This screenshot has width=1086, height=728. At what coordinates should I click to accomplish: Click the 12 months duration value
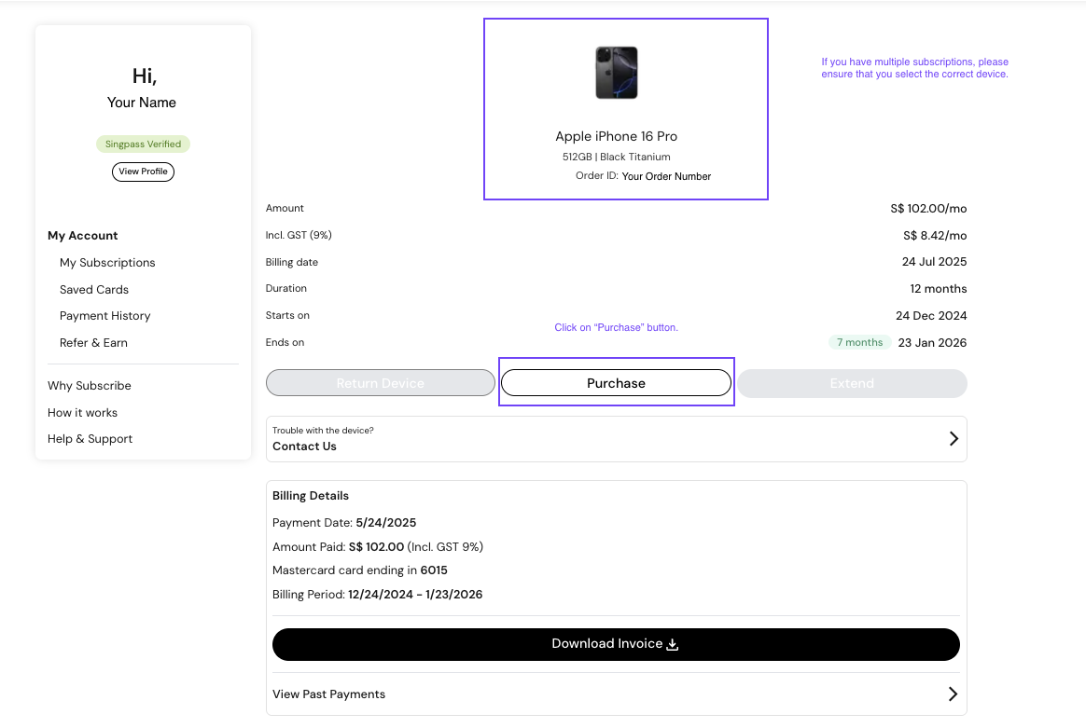pos(939,289)
